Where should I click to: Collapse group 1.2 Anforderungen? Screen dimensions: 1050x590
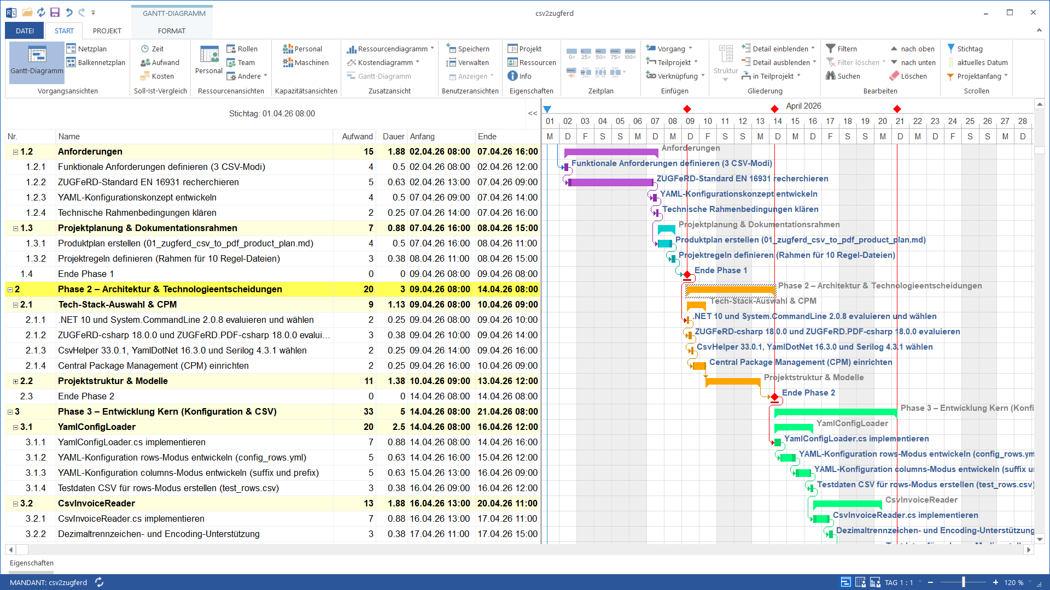point(15,152)
